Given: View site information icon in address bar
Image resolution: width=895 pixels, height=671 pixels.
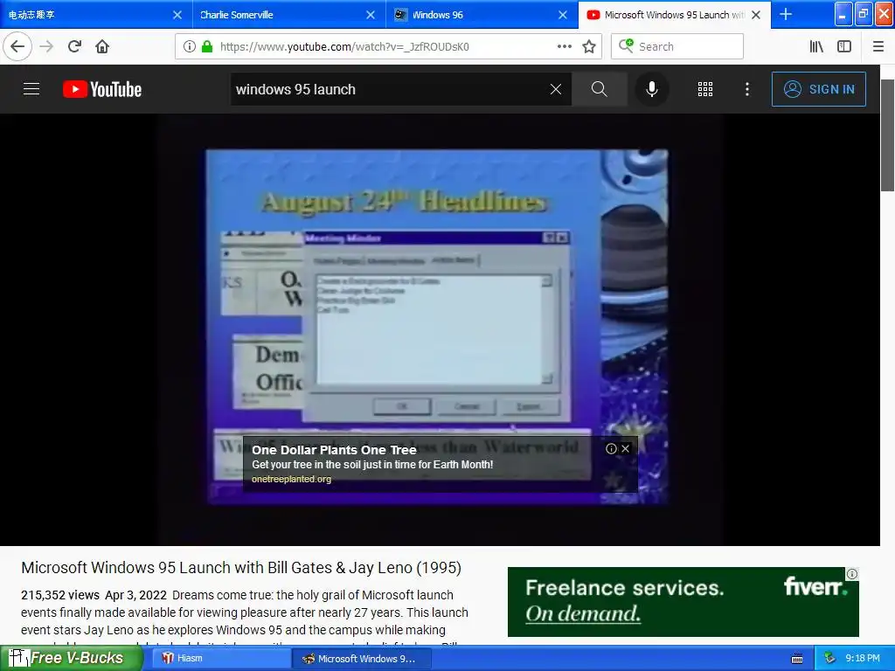Looking at the screenshot, I should pyautogui.click(x=189, y=46).
